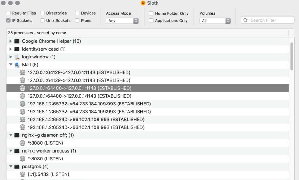This screenshot has width=299, height=180.
Task: Collapse the nginx -g daemon off group
Action: tap(11, 135)
